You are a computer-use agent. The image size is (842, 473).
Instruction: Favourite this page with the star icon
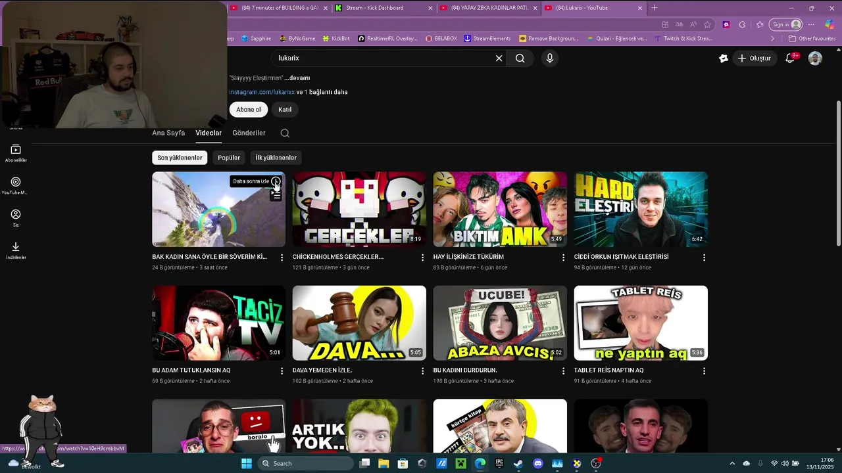[707, 24]
